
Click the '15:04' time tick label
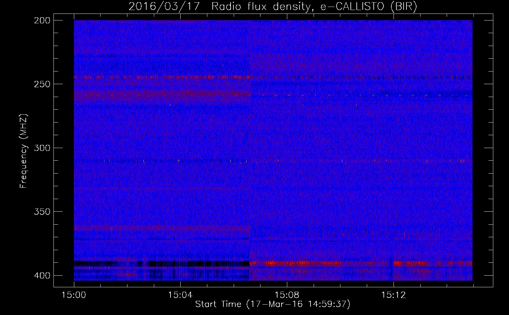pos(180,295)
